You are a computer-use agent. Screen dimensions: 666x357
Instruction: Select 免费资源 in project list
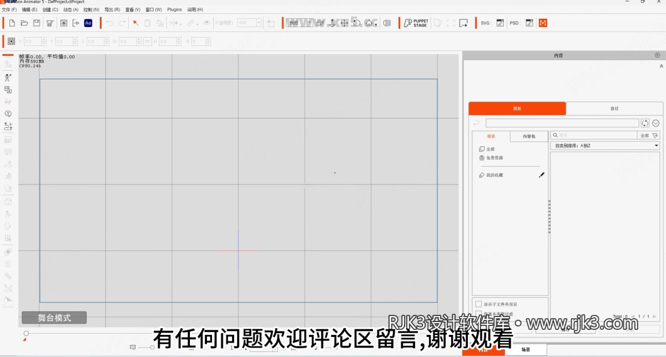tap(492, 158)
